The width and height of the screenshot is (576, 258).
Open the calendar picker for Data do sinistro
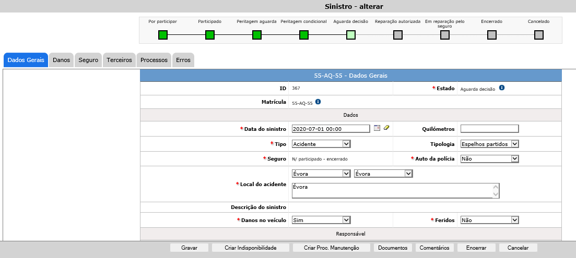pyautogui.click(x=377, y=128)
